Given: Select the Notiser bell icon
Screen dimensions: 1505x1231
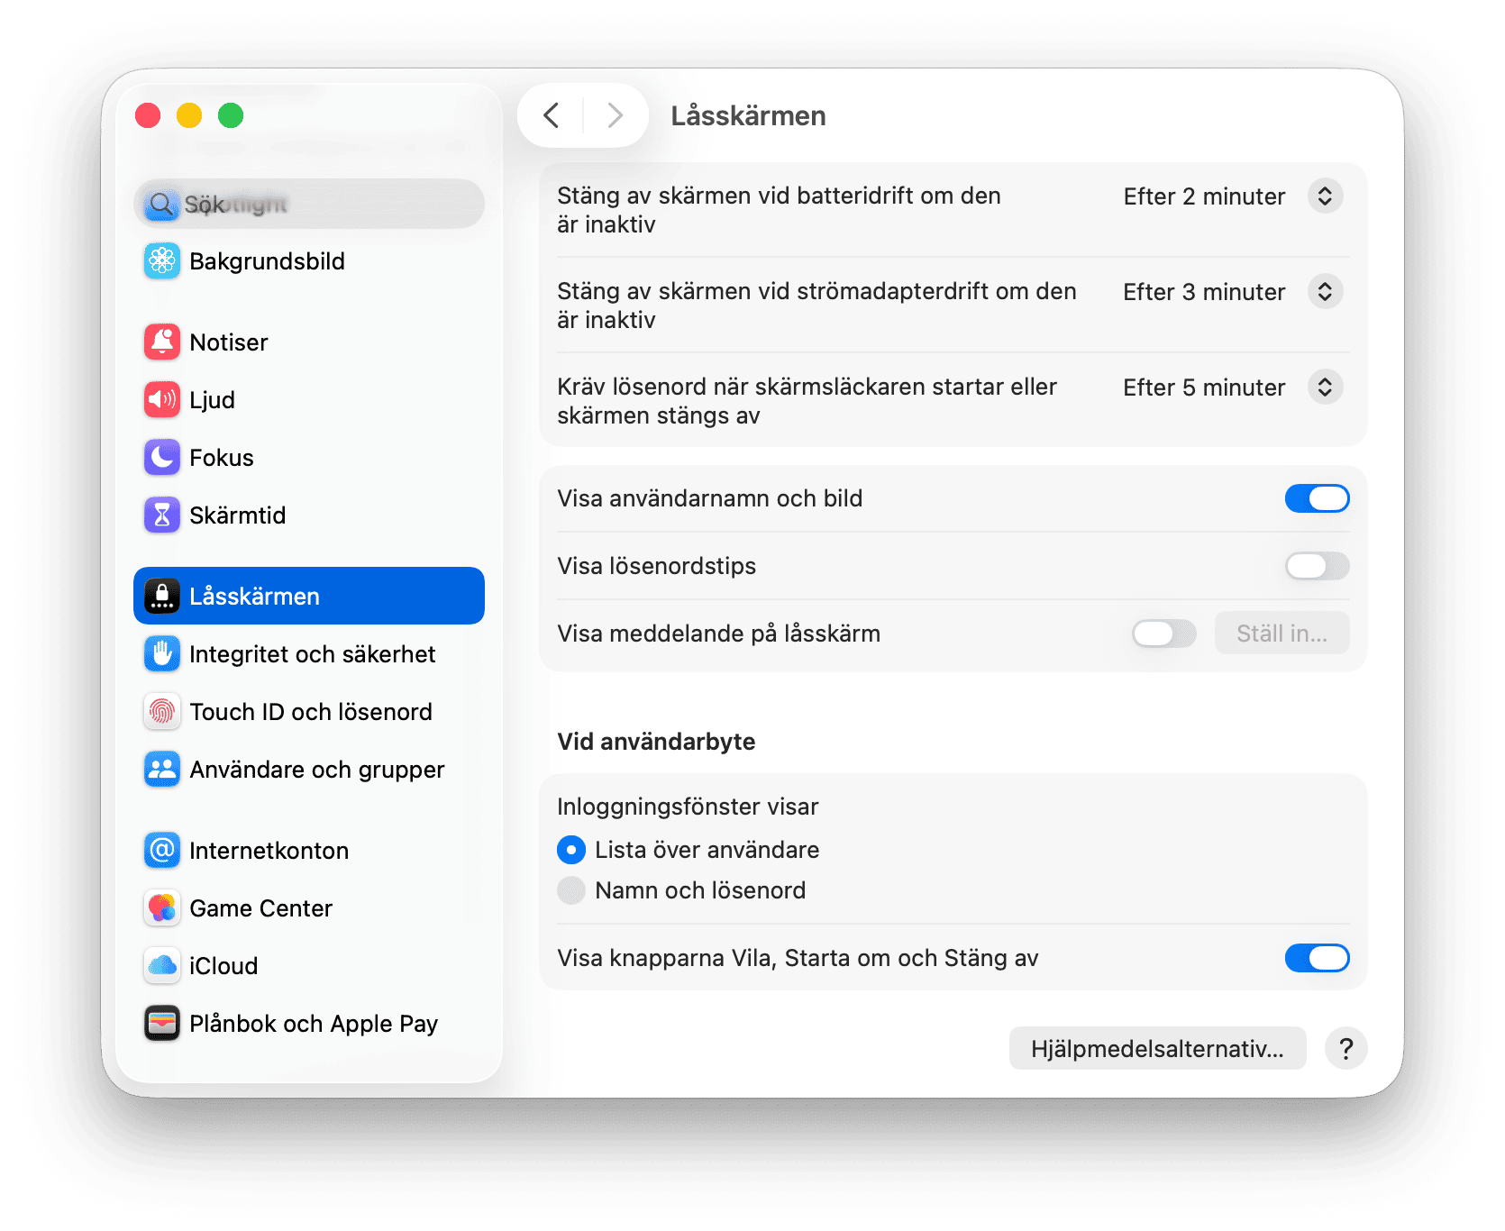Looking at the screenshot, I should tap(161, 342).
